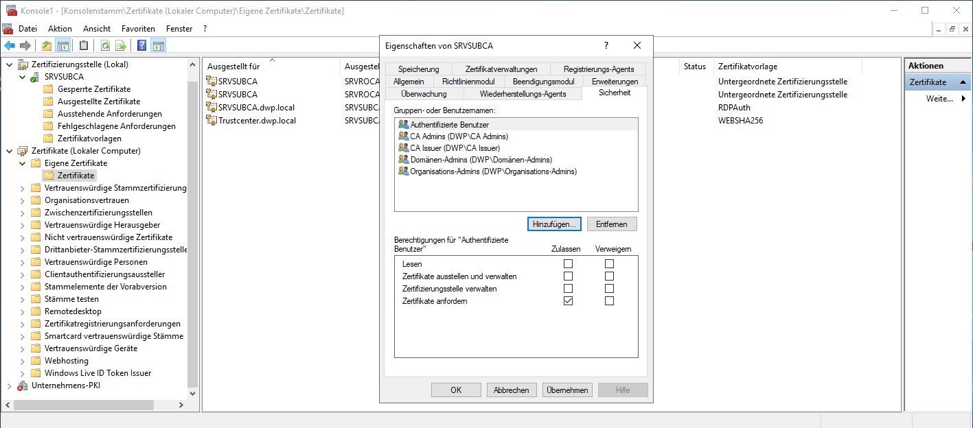Click the green Refresh toolbar icon
Image resolution: width=973 pixels, height=428 pixels.
tap(105, 46)
